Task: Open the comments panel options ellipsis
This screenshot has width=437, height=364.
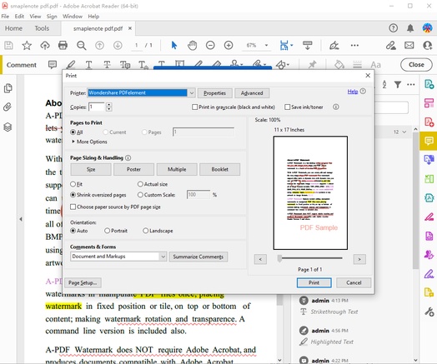Action: point(411,84)
